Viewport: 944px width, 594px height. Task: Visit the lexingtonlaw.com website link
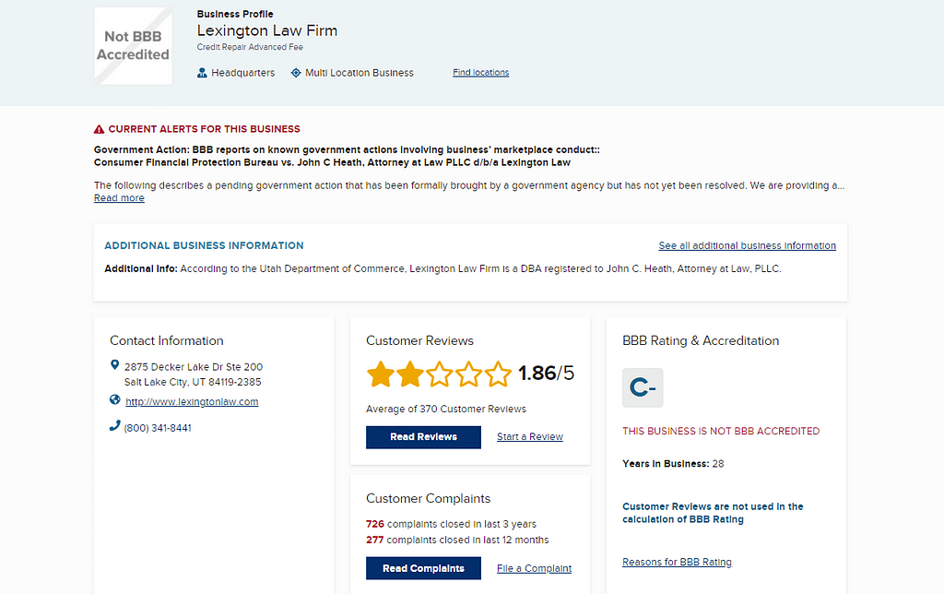[x=192, y=402]
